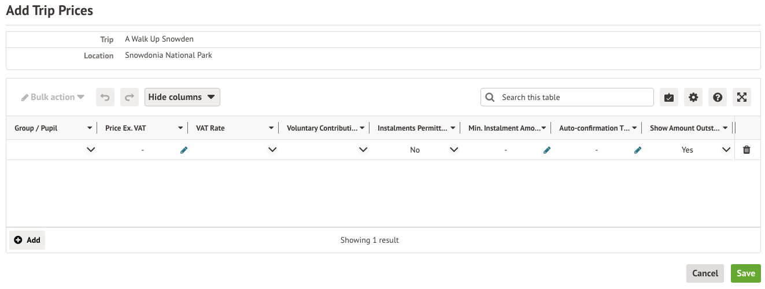Open the Bulk action dropdown

[x=53, y=97]
